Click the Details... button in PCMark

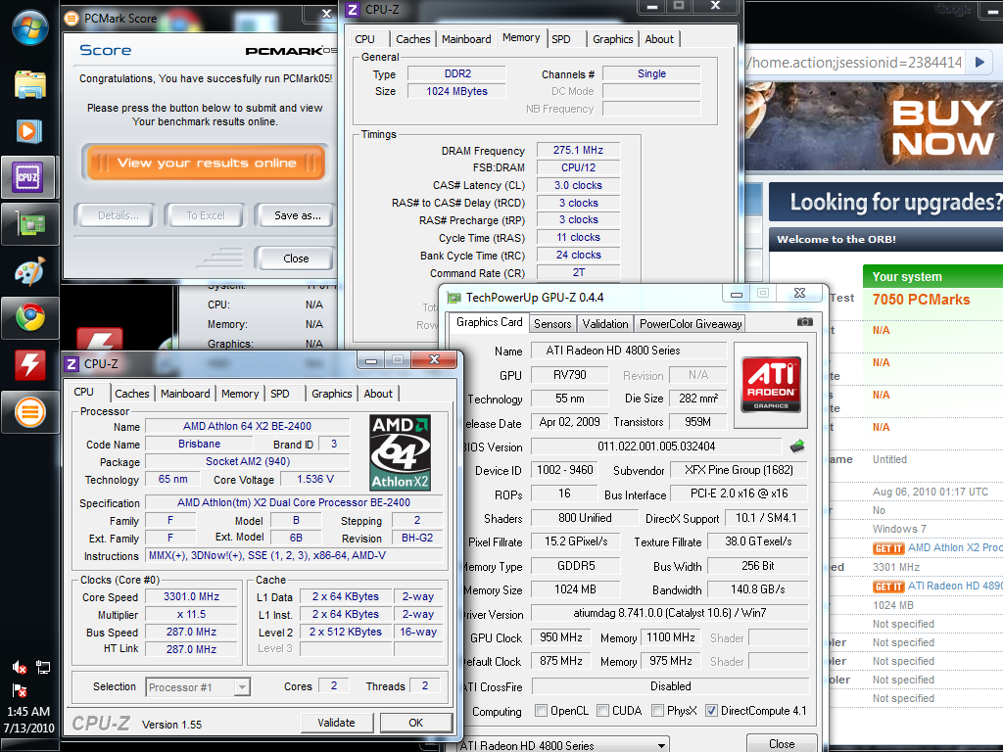118,215
